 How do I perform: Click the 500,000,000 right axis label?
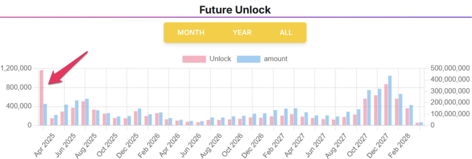coord(450,68)
